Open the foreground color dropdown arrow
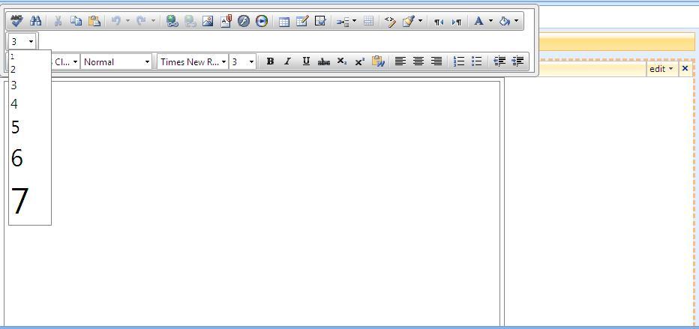Viewport: 699px width, 329px height. [x=490, y=21]
